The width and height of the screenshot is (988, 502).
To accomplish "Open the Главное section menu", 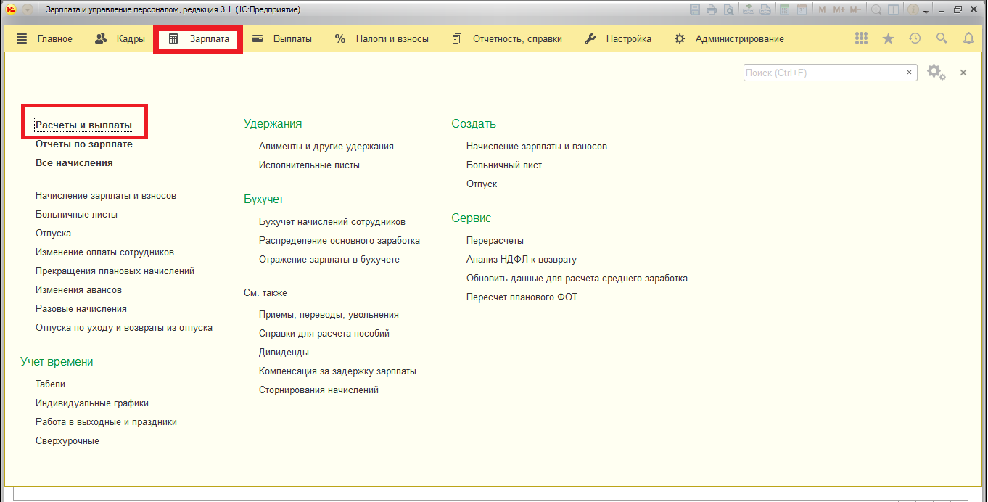I will coord(45,38).
